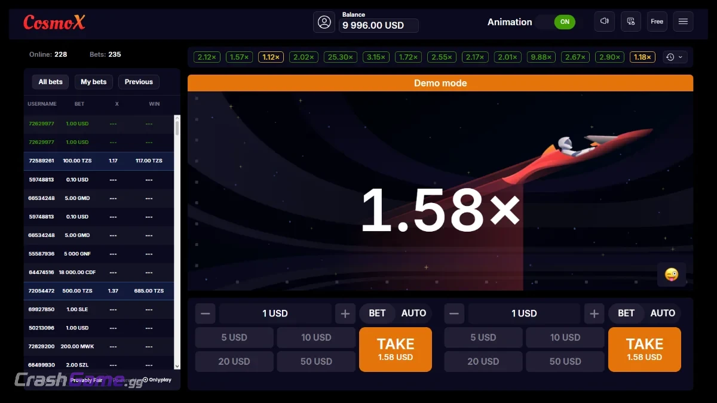Decrease left bet with the minus button

pyautogui.click(x=206, y=313)
